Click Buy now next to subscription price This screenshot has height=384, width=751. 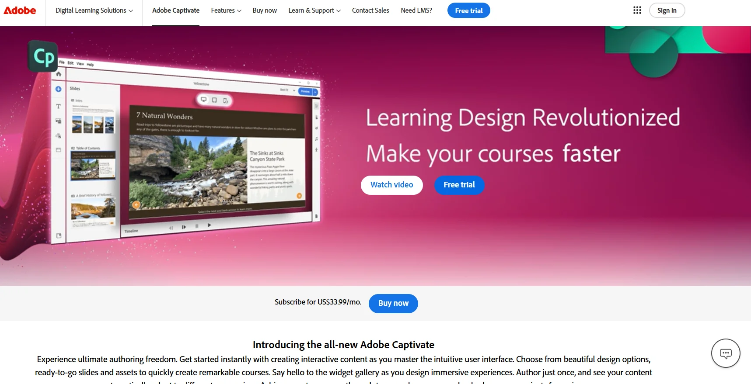[x=393, y=303]
